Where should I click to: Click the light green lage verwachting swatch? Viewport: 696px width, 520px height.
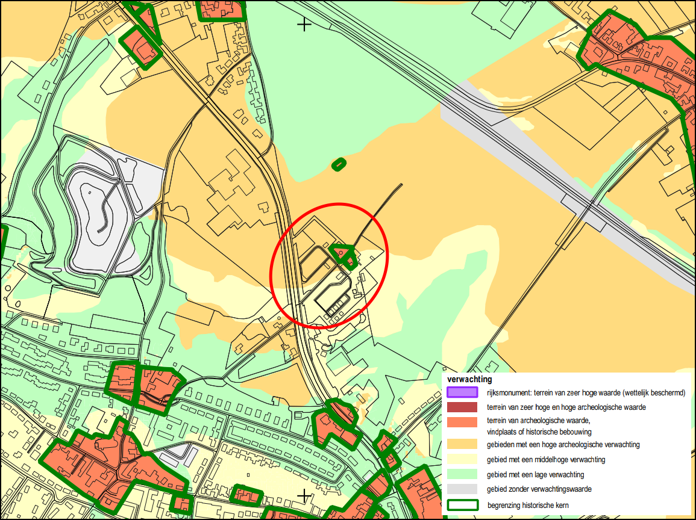point(462,474)
